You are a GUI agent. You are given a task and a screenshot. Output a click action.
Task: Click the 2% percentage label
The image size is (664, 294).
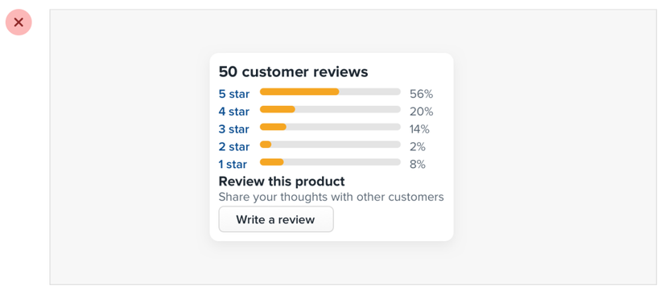(x=418, y=147)
